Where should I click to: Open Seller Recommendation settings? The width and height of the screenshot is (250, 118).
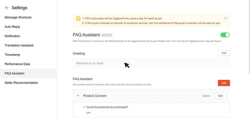click(21, 83)
